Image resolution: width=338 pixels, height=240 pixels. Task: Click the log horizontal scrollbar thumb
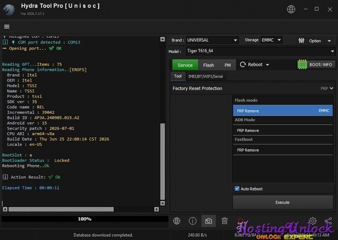tap(61, 209)
